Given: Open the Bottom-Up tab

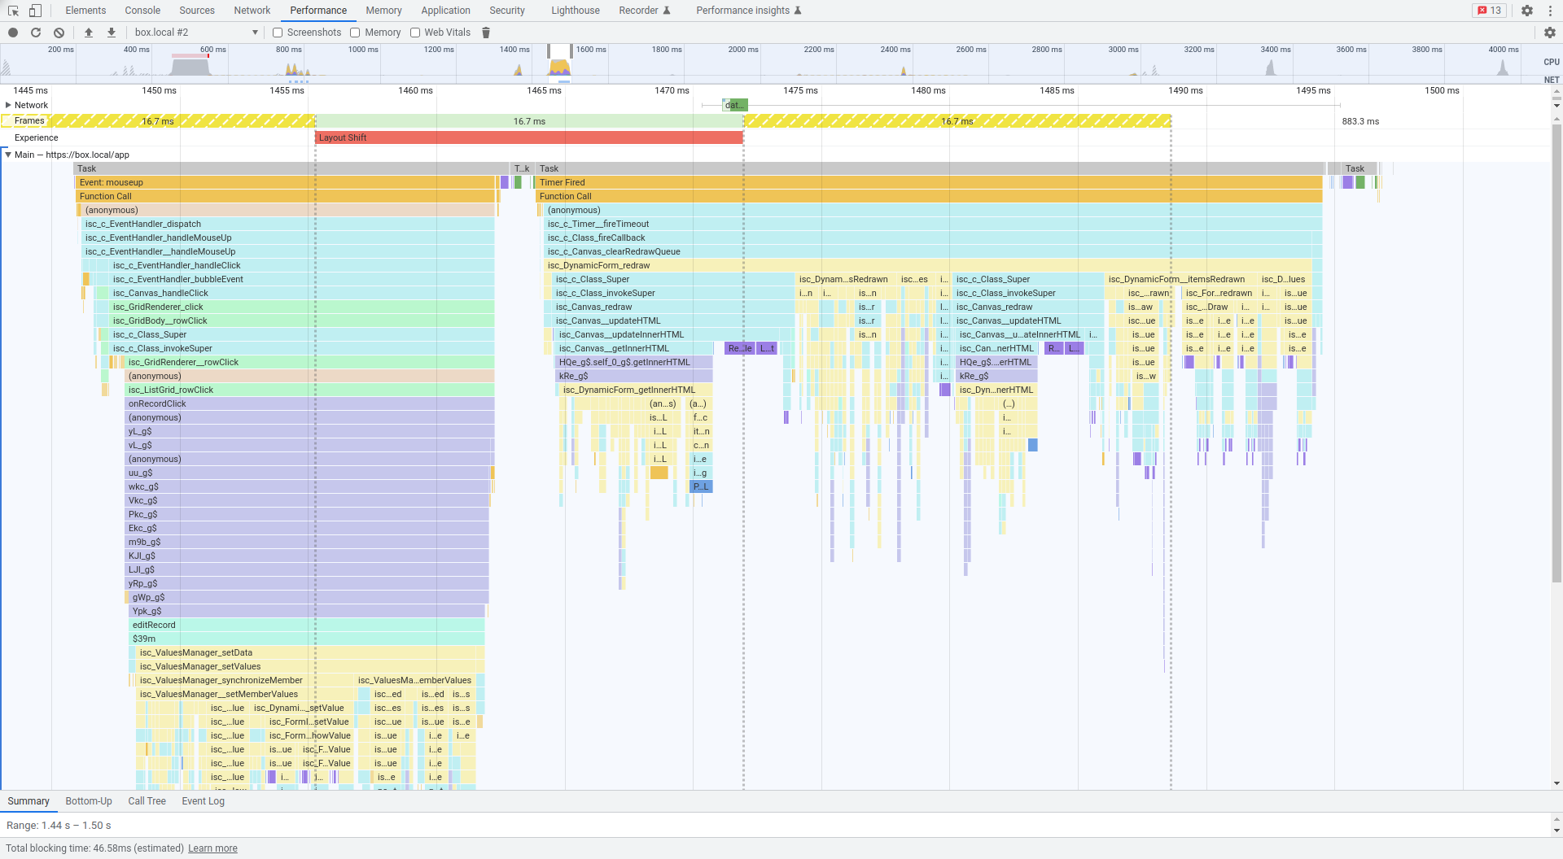Looking at the screenshot, I should 89,801.
